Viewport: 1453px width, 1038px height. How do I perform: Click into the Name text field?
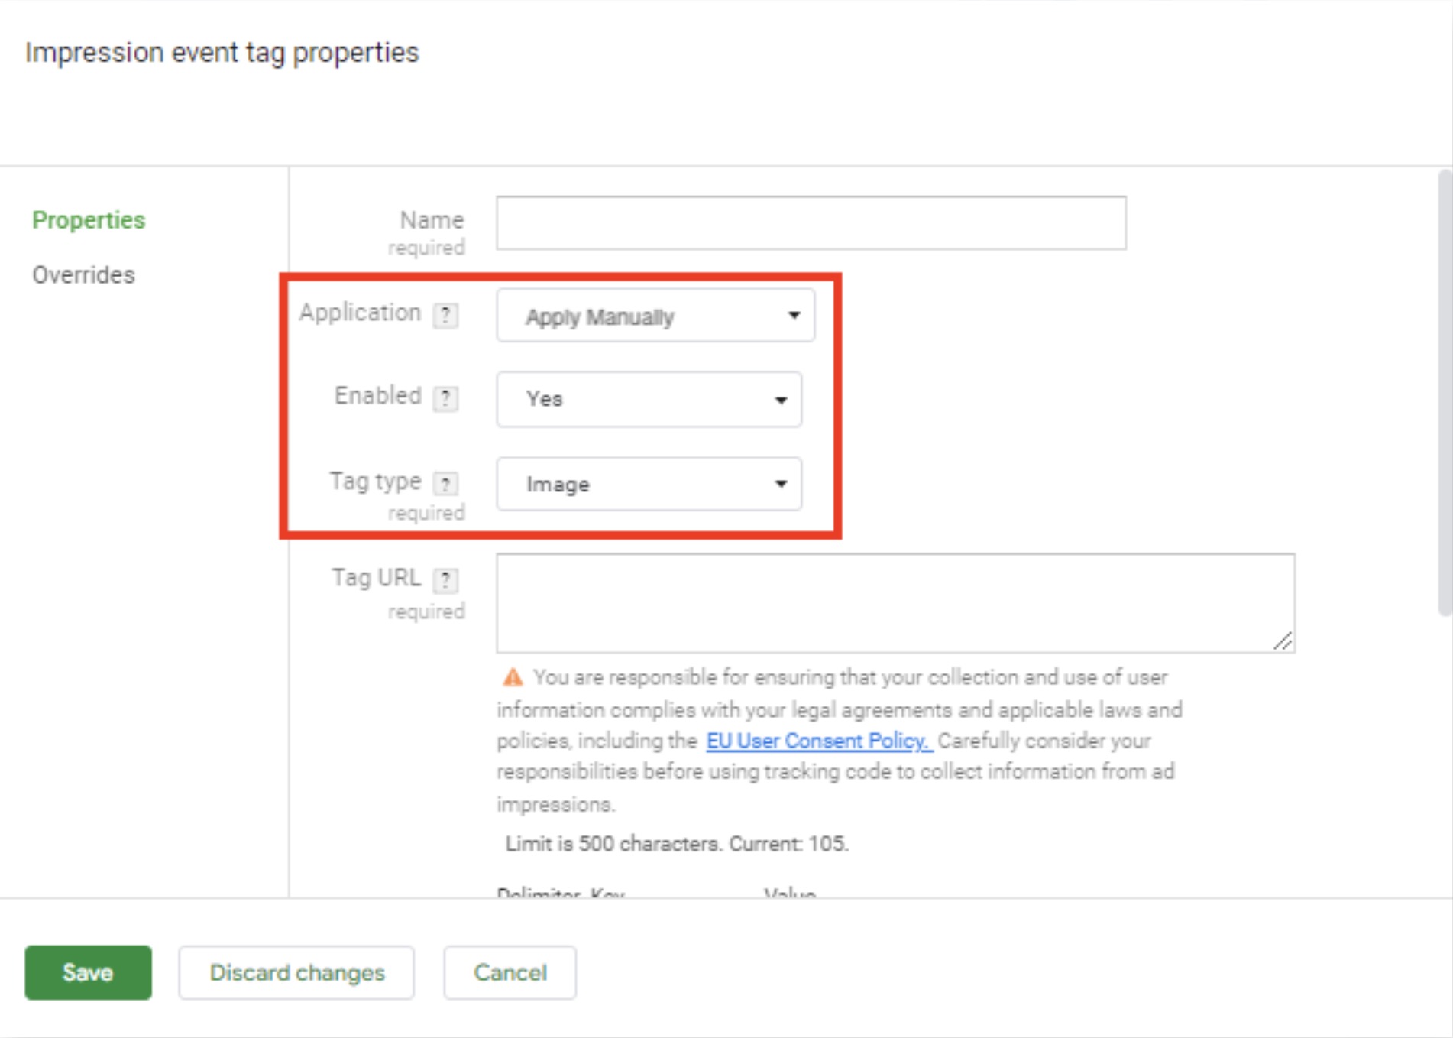(x=811, y=223)
